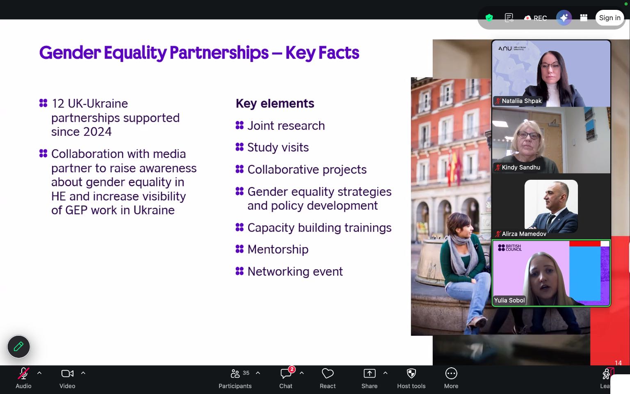Viewport: 630px width, 394px height.
Task: Expand video options chevron beside Video
Action: [x=83, y=373]
